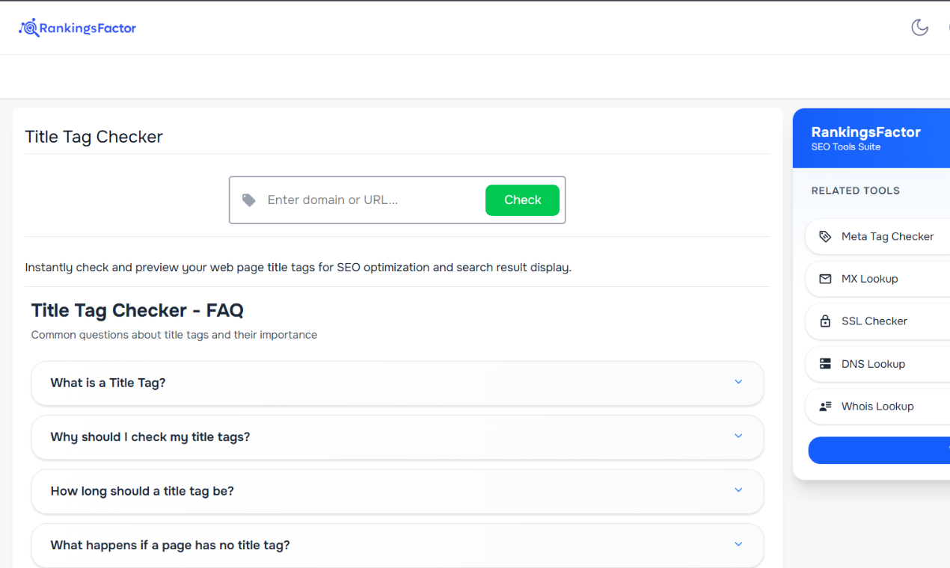
Task: Click the Whois Lookup person icon
Action: pyautogui.click(x=825, y=407)
